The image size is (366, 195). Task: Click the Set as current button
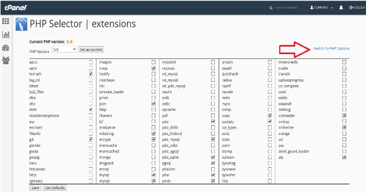pyautogui.click(x=91, y=49)
